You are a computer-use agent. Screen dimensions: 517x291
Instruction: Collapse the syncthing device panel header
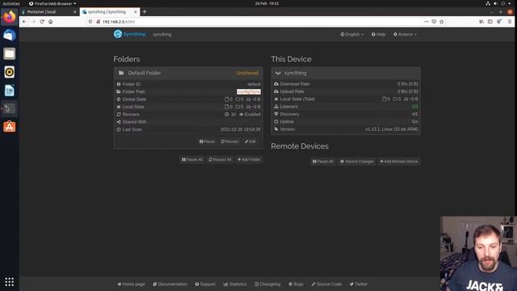tap(346, 73)
